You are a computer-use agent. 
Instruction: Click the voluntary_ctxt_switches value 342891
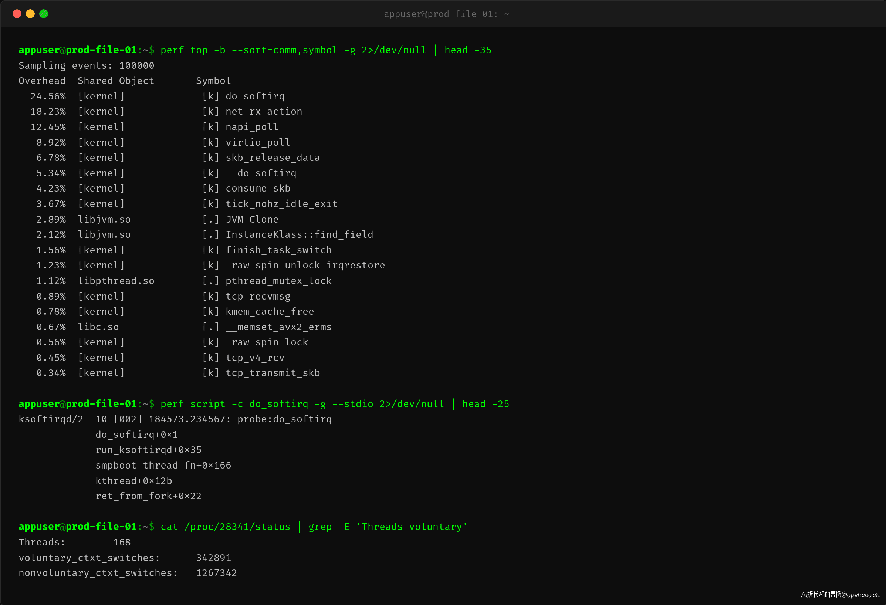click(x=213, y=558)
